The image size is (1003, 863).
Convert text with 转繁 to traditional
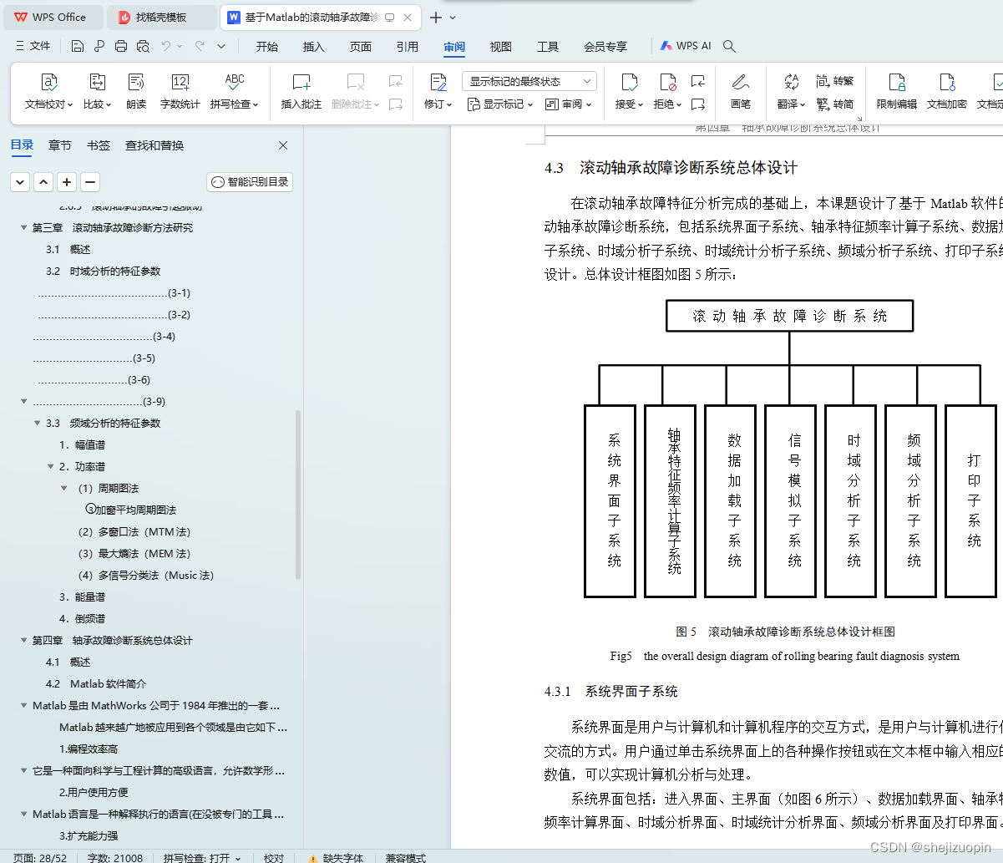click(x=835, y=81)
